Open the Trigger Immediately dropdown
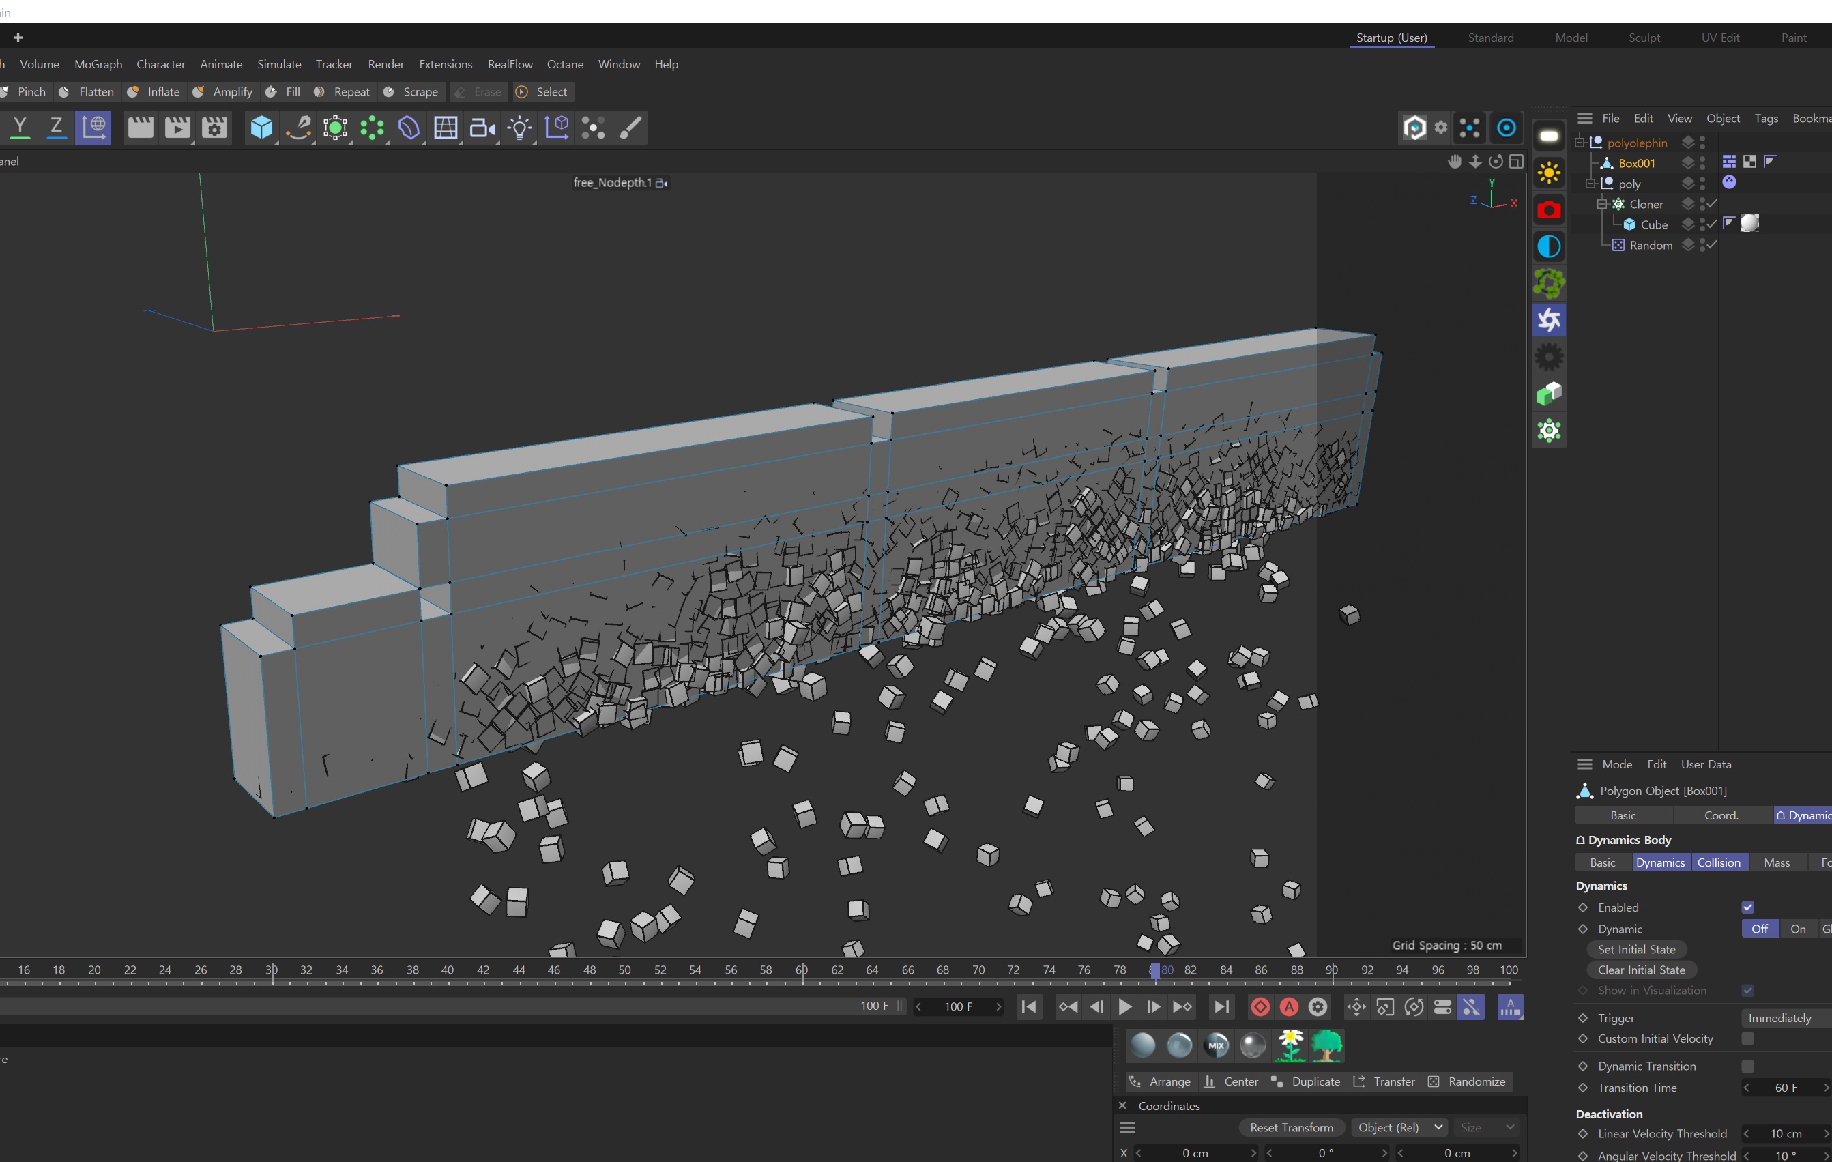 [1786, 1017]
